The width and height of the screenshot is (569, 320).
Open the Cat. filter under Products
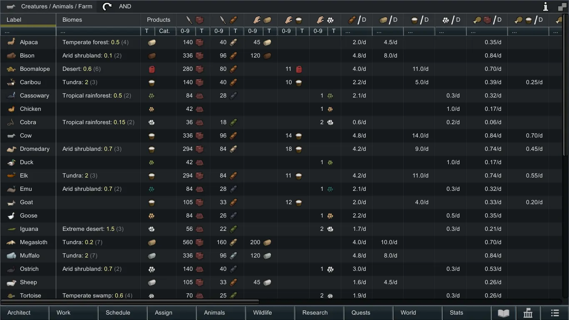point(165,31)
